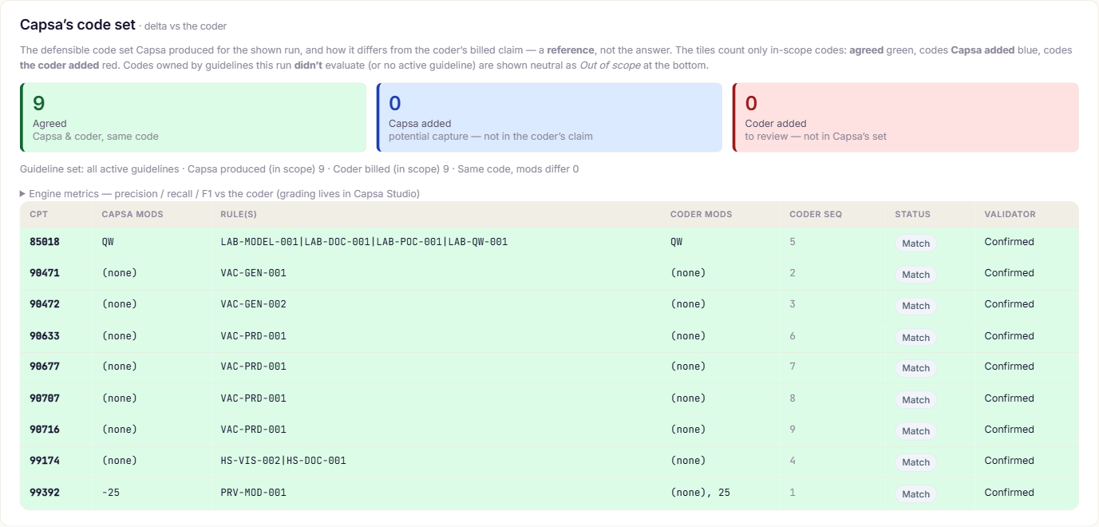The width and height of the screenshot is (1099, 527).
Task: Click the Match badge in row 90471
Action: click(915, 275)
